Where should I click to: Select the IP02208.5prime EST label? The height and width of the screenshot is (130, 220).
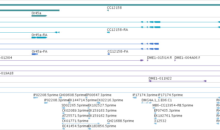(x=45, y=95)
